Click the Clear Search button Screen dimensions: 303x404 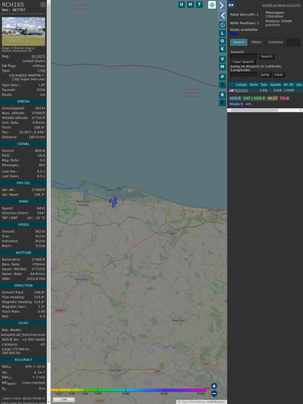(243, 62)
